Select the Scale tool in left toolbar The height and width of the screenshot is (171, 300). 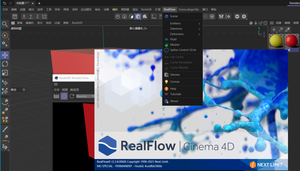5,73
